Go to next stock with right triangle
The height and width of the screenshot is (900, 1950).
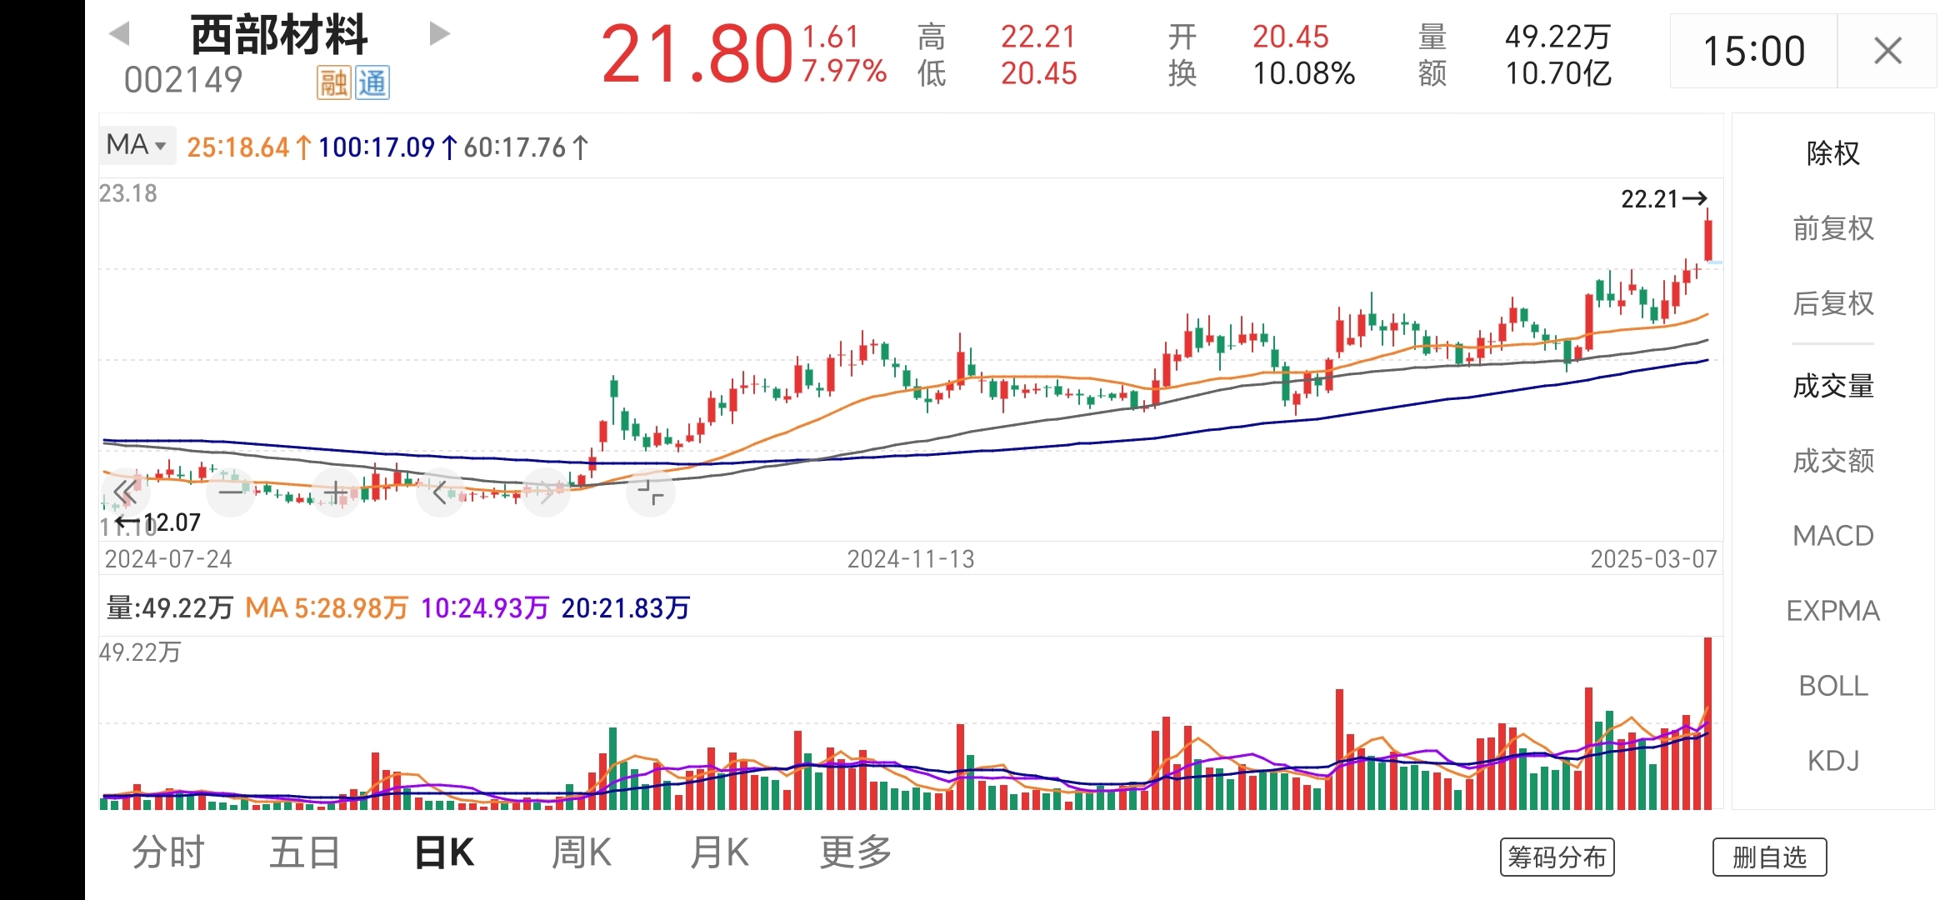439,34
